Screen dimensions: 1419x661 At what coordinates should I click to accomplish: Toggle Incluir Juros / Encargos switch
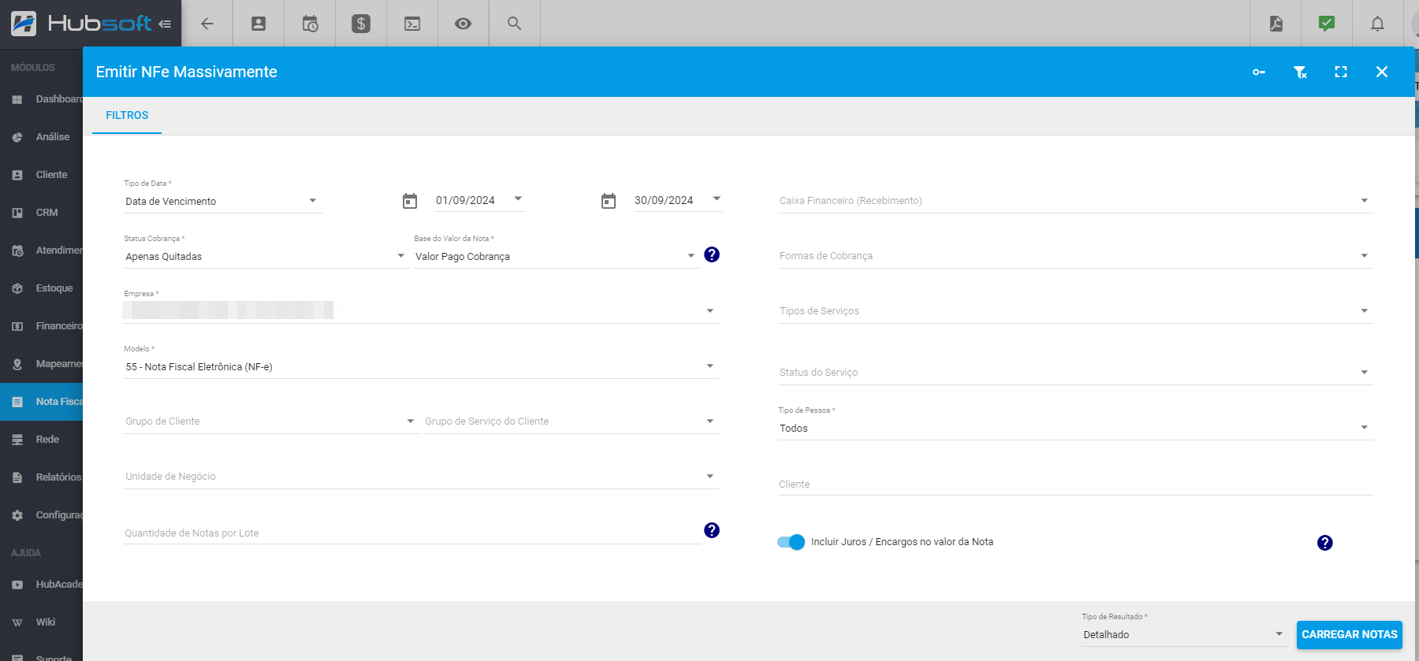coord(791,542)
